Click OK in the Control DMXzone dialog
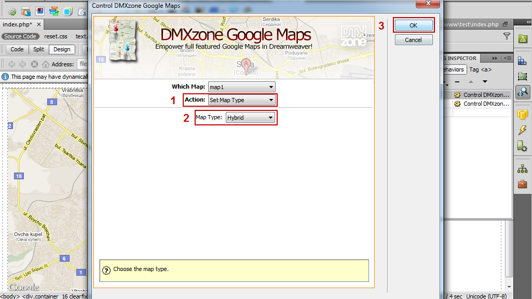 coord(413,25)
